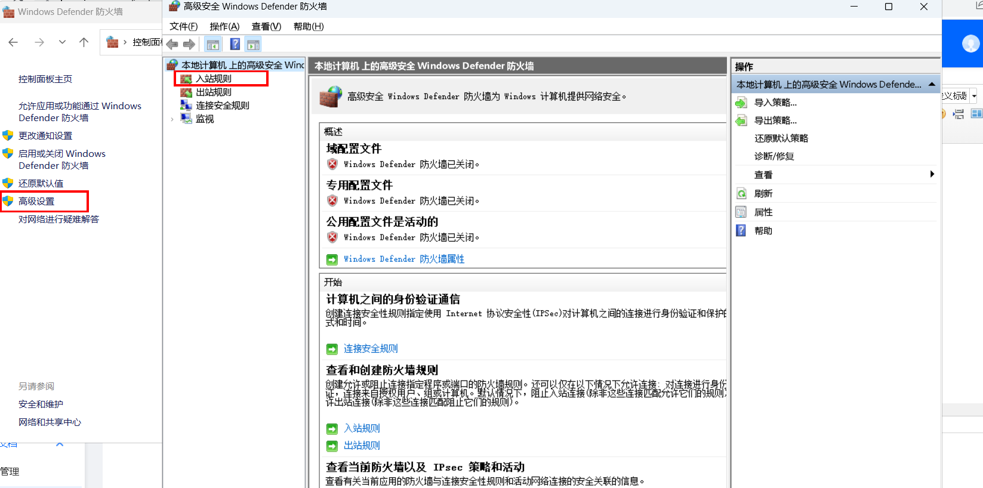Click the forward arrow in the MMC toolbar

pyautogui.click(x=189, y=44)
